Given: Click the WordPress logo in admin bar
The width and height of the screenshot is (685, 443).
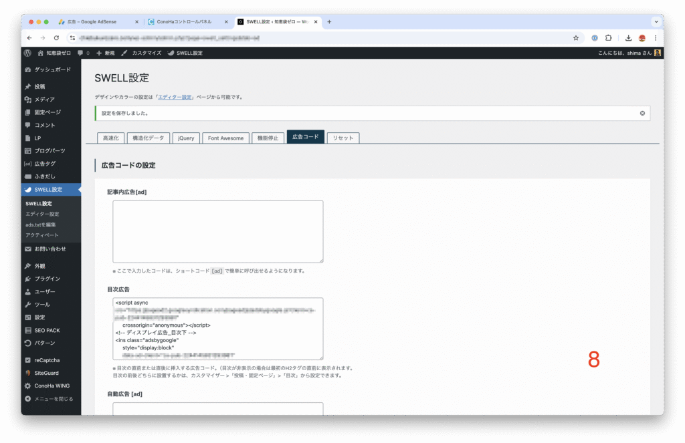Looking at the screenshot, I should (27, 53).
